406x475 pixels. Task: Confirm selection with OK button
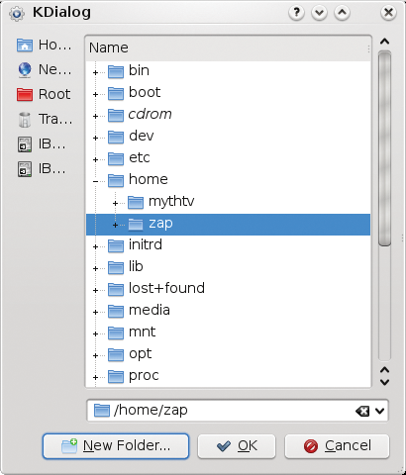[237, 446]
